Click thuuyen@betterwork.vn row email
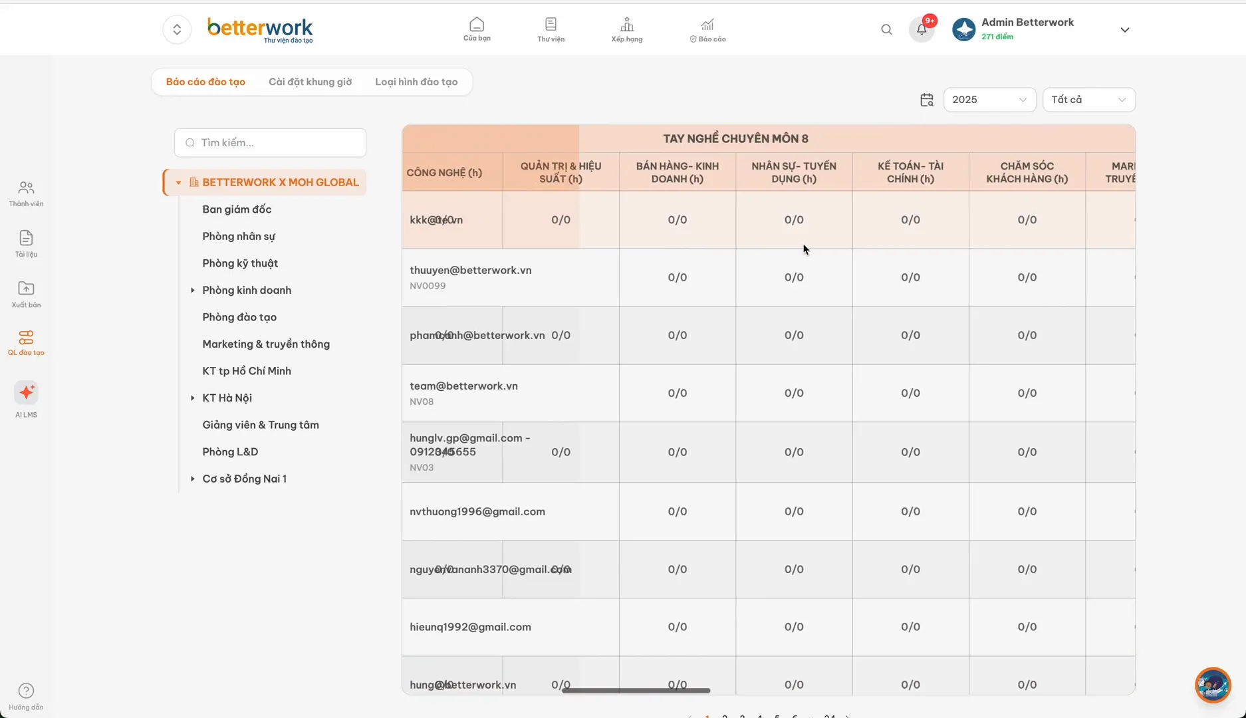 tap(471, 271)
